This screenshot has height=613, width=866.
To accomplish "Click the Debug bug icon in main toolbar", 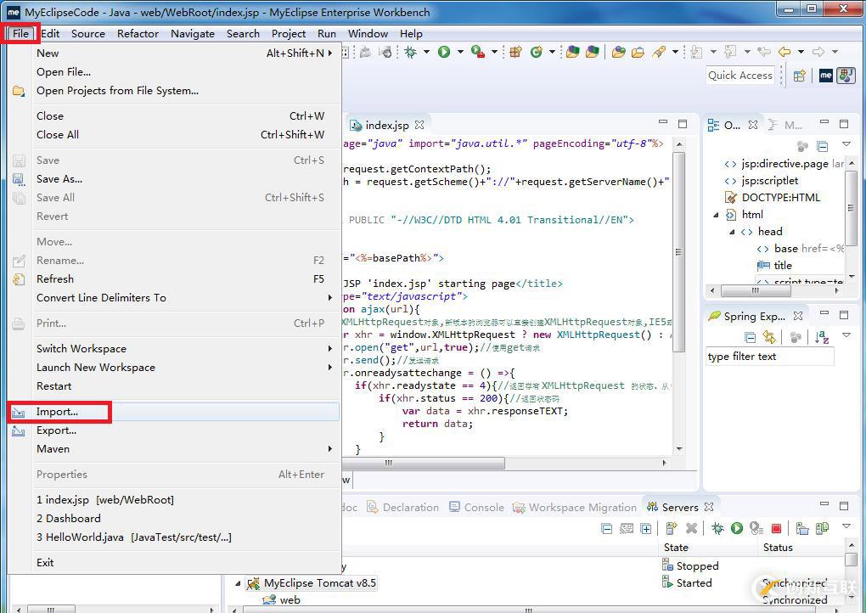I will pyautogui.click(x=410, y=52).
